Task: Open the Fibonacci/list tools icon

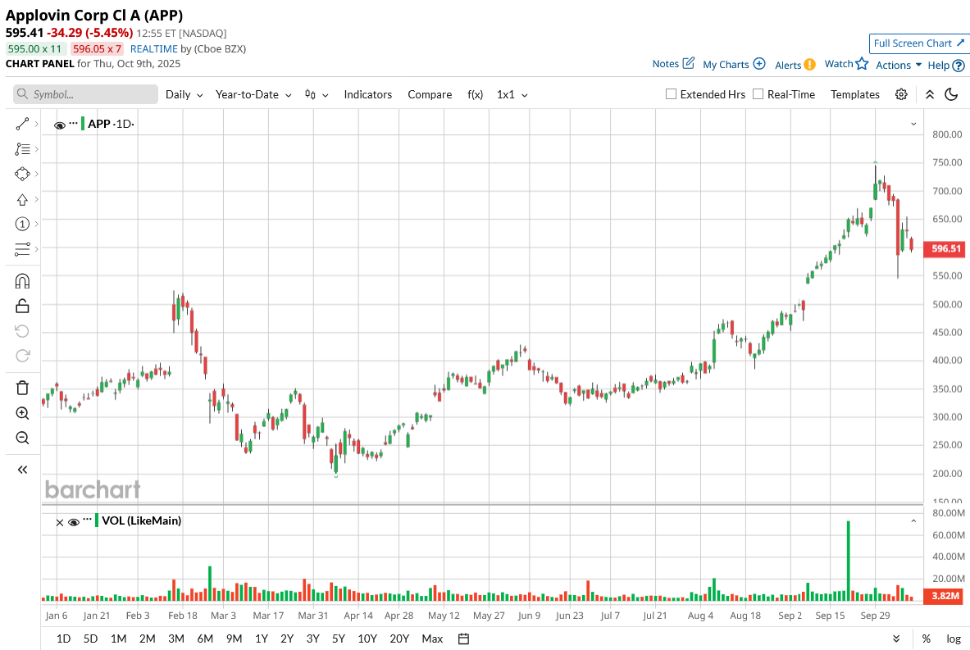Action: tap(22, 149)
